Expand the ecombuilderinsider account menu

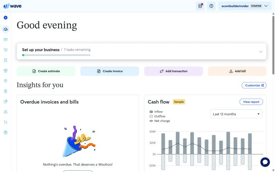pos(245,6)
